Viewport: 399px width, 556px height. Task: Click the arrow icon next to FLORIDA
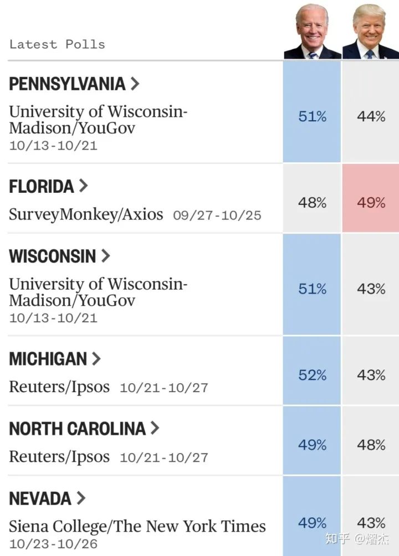click(83, 186)
